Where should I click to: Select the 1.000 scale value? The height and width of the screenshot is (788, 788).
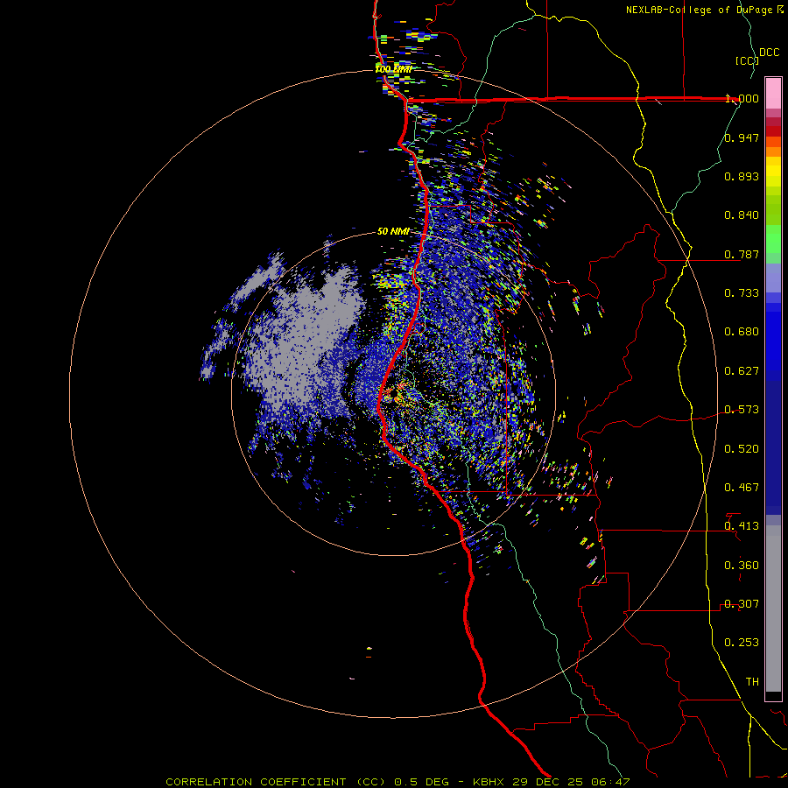(x=742, y=98)
